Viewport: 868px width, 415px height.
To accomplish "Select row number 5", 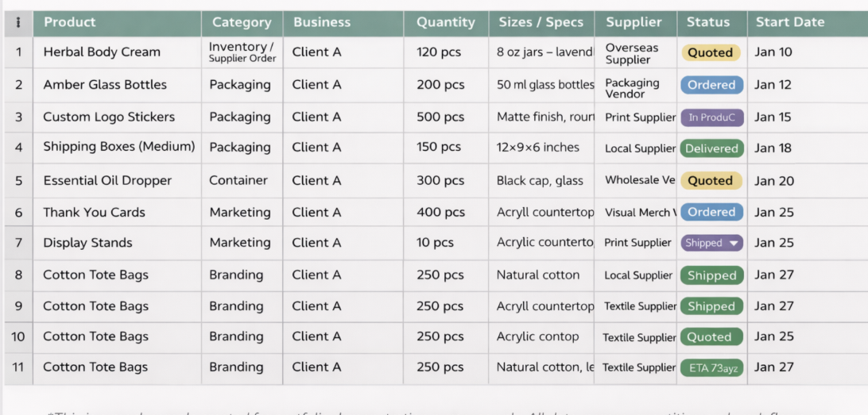I will tap(18, 181).
